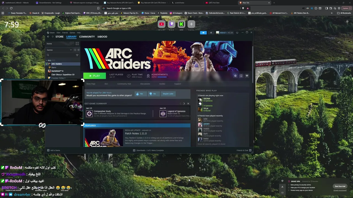The width and height of the screenshot is (353, 198).
Task: Choose Maybe Later for recommendation
Action: pyautogui.click(x=168, y=94)
